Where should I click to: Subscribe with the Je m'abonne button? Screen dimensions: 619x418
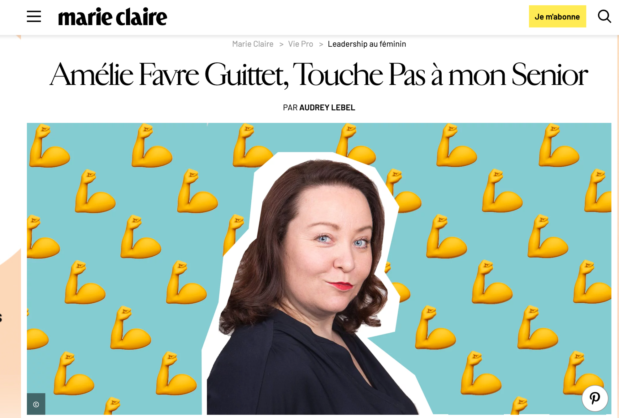tap(557, 16)
